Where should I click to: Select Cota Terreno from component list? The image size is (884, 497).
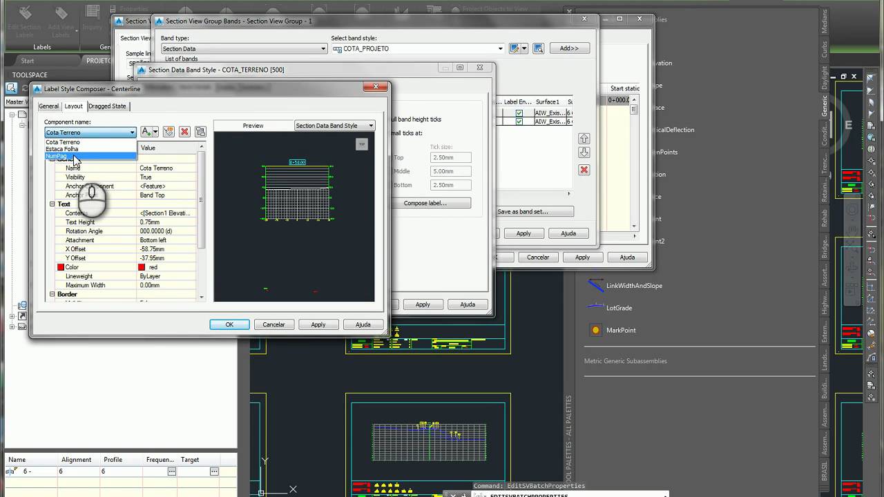(90, 142)
